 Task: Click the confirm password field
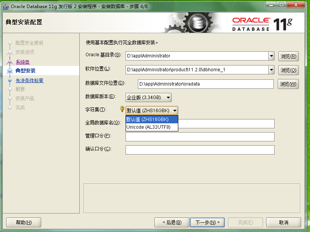point(200,150)
